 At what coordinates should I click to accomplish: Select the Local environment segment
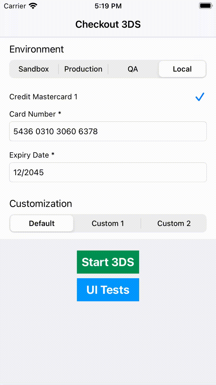[x=182, y=69]
